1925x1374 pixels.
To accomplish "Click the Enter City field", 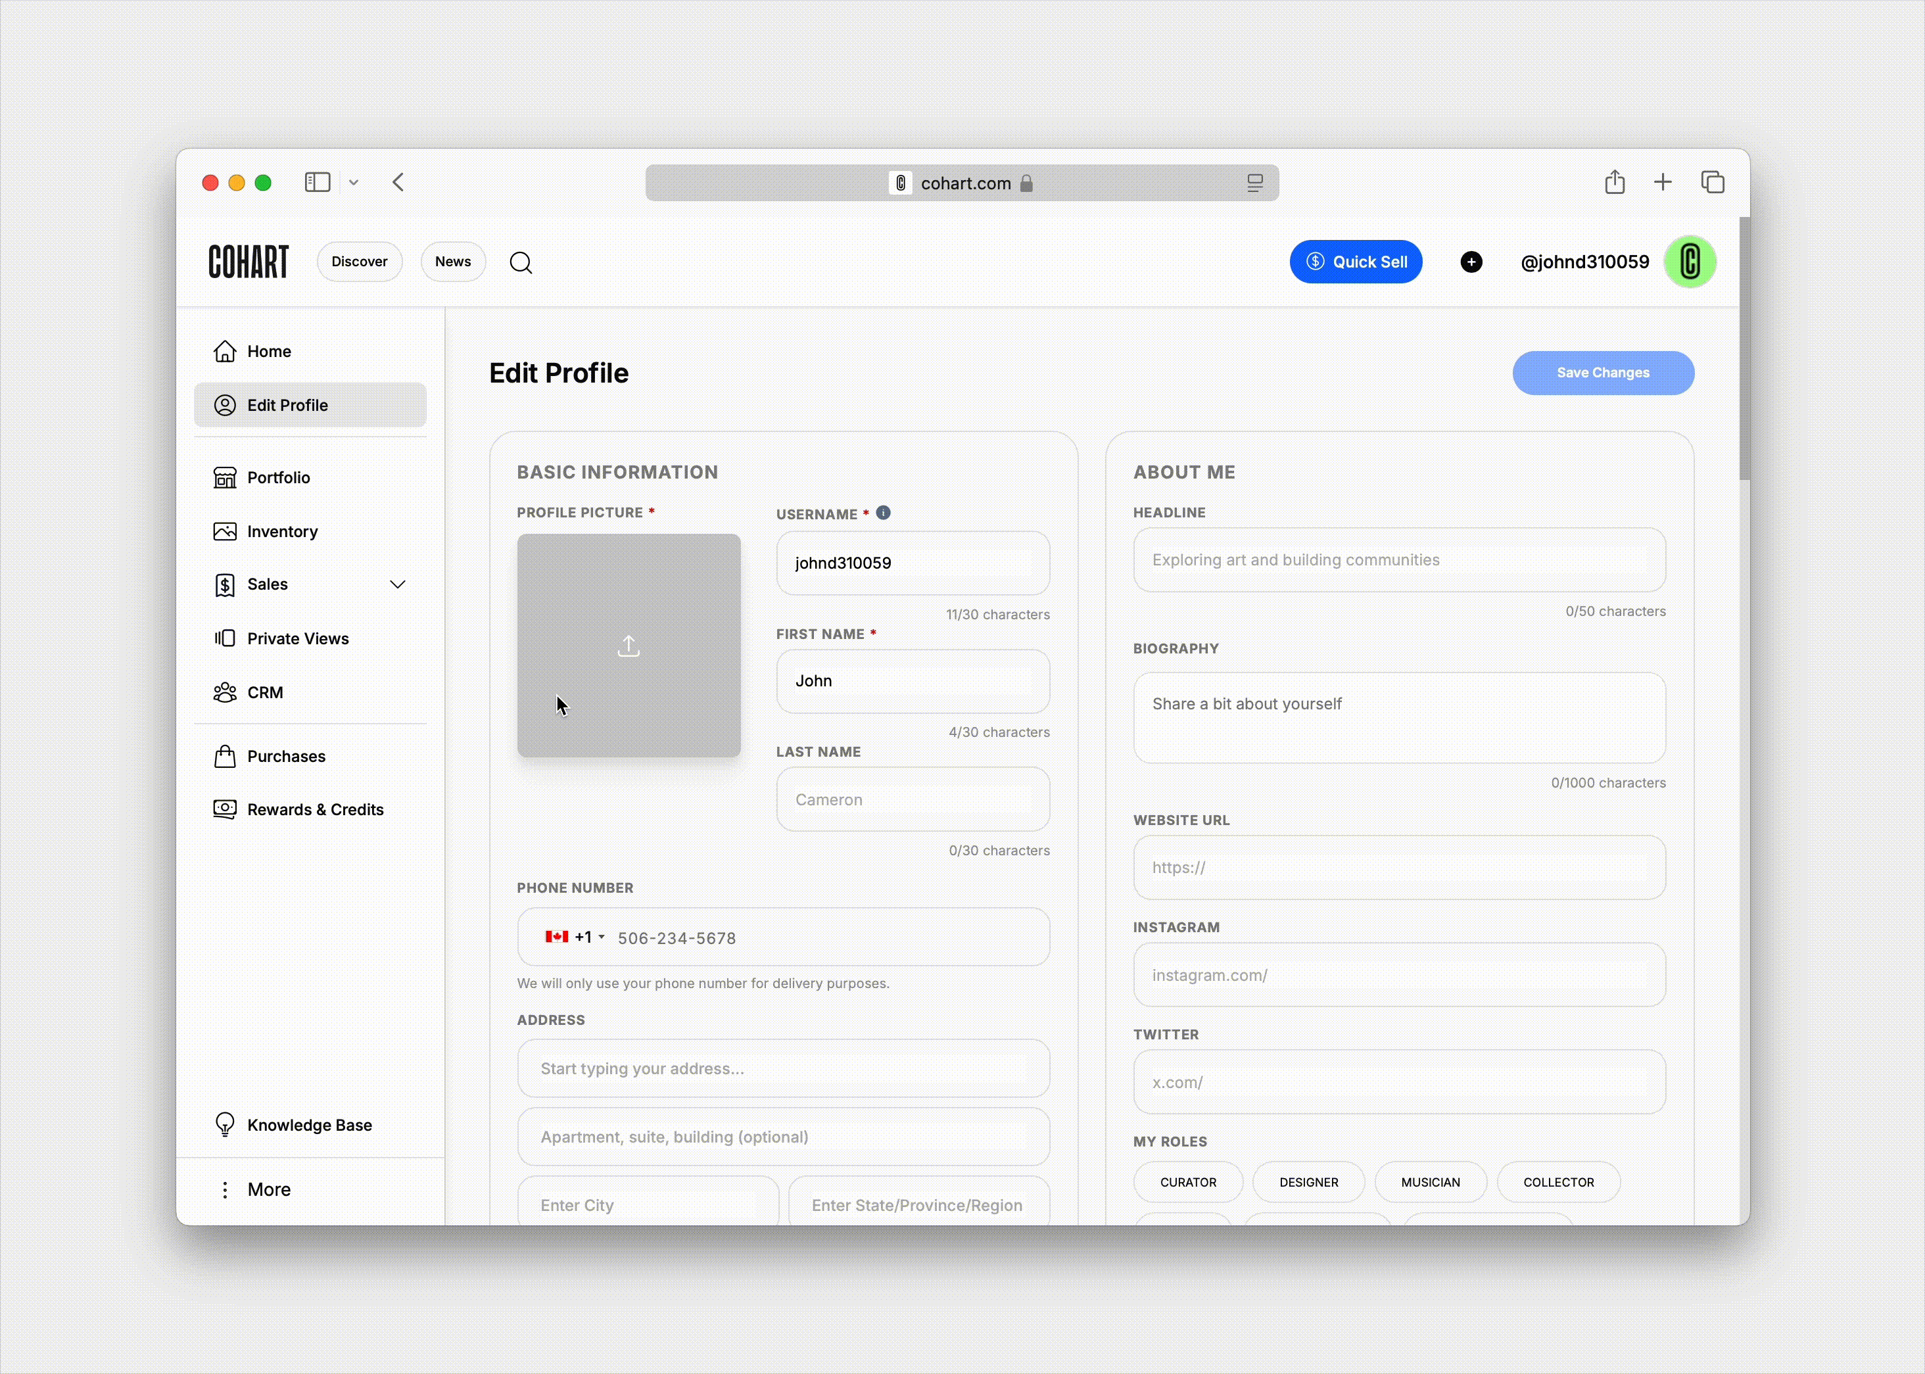I will tap(648, 1201).
